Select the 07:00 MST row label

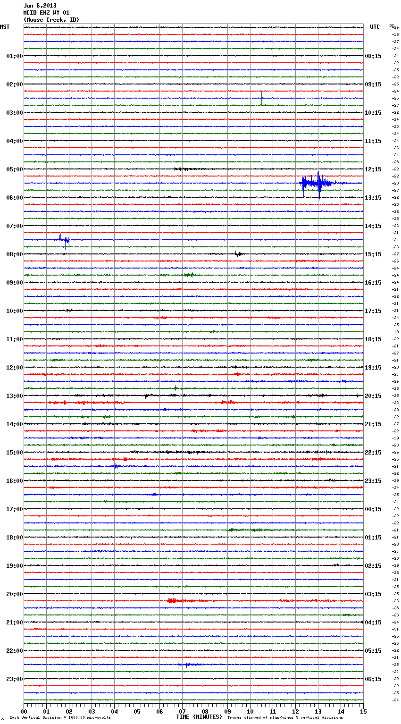coord(14,226)
